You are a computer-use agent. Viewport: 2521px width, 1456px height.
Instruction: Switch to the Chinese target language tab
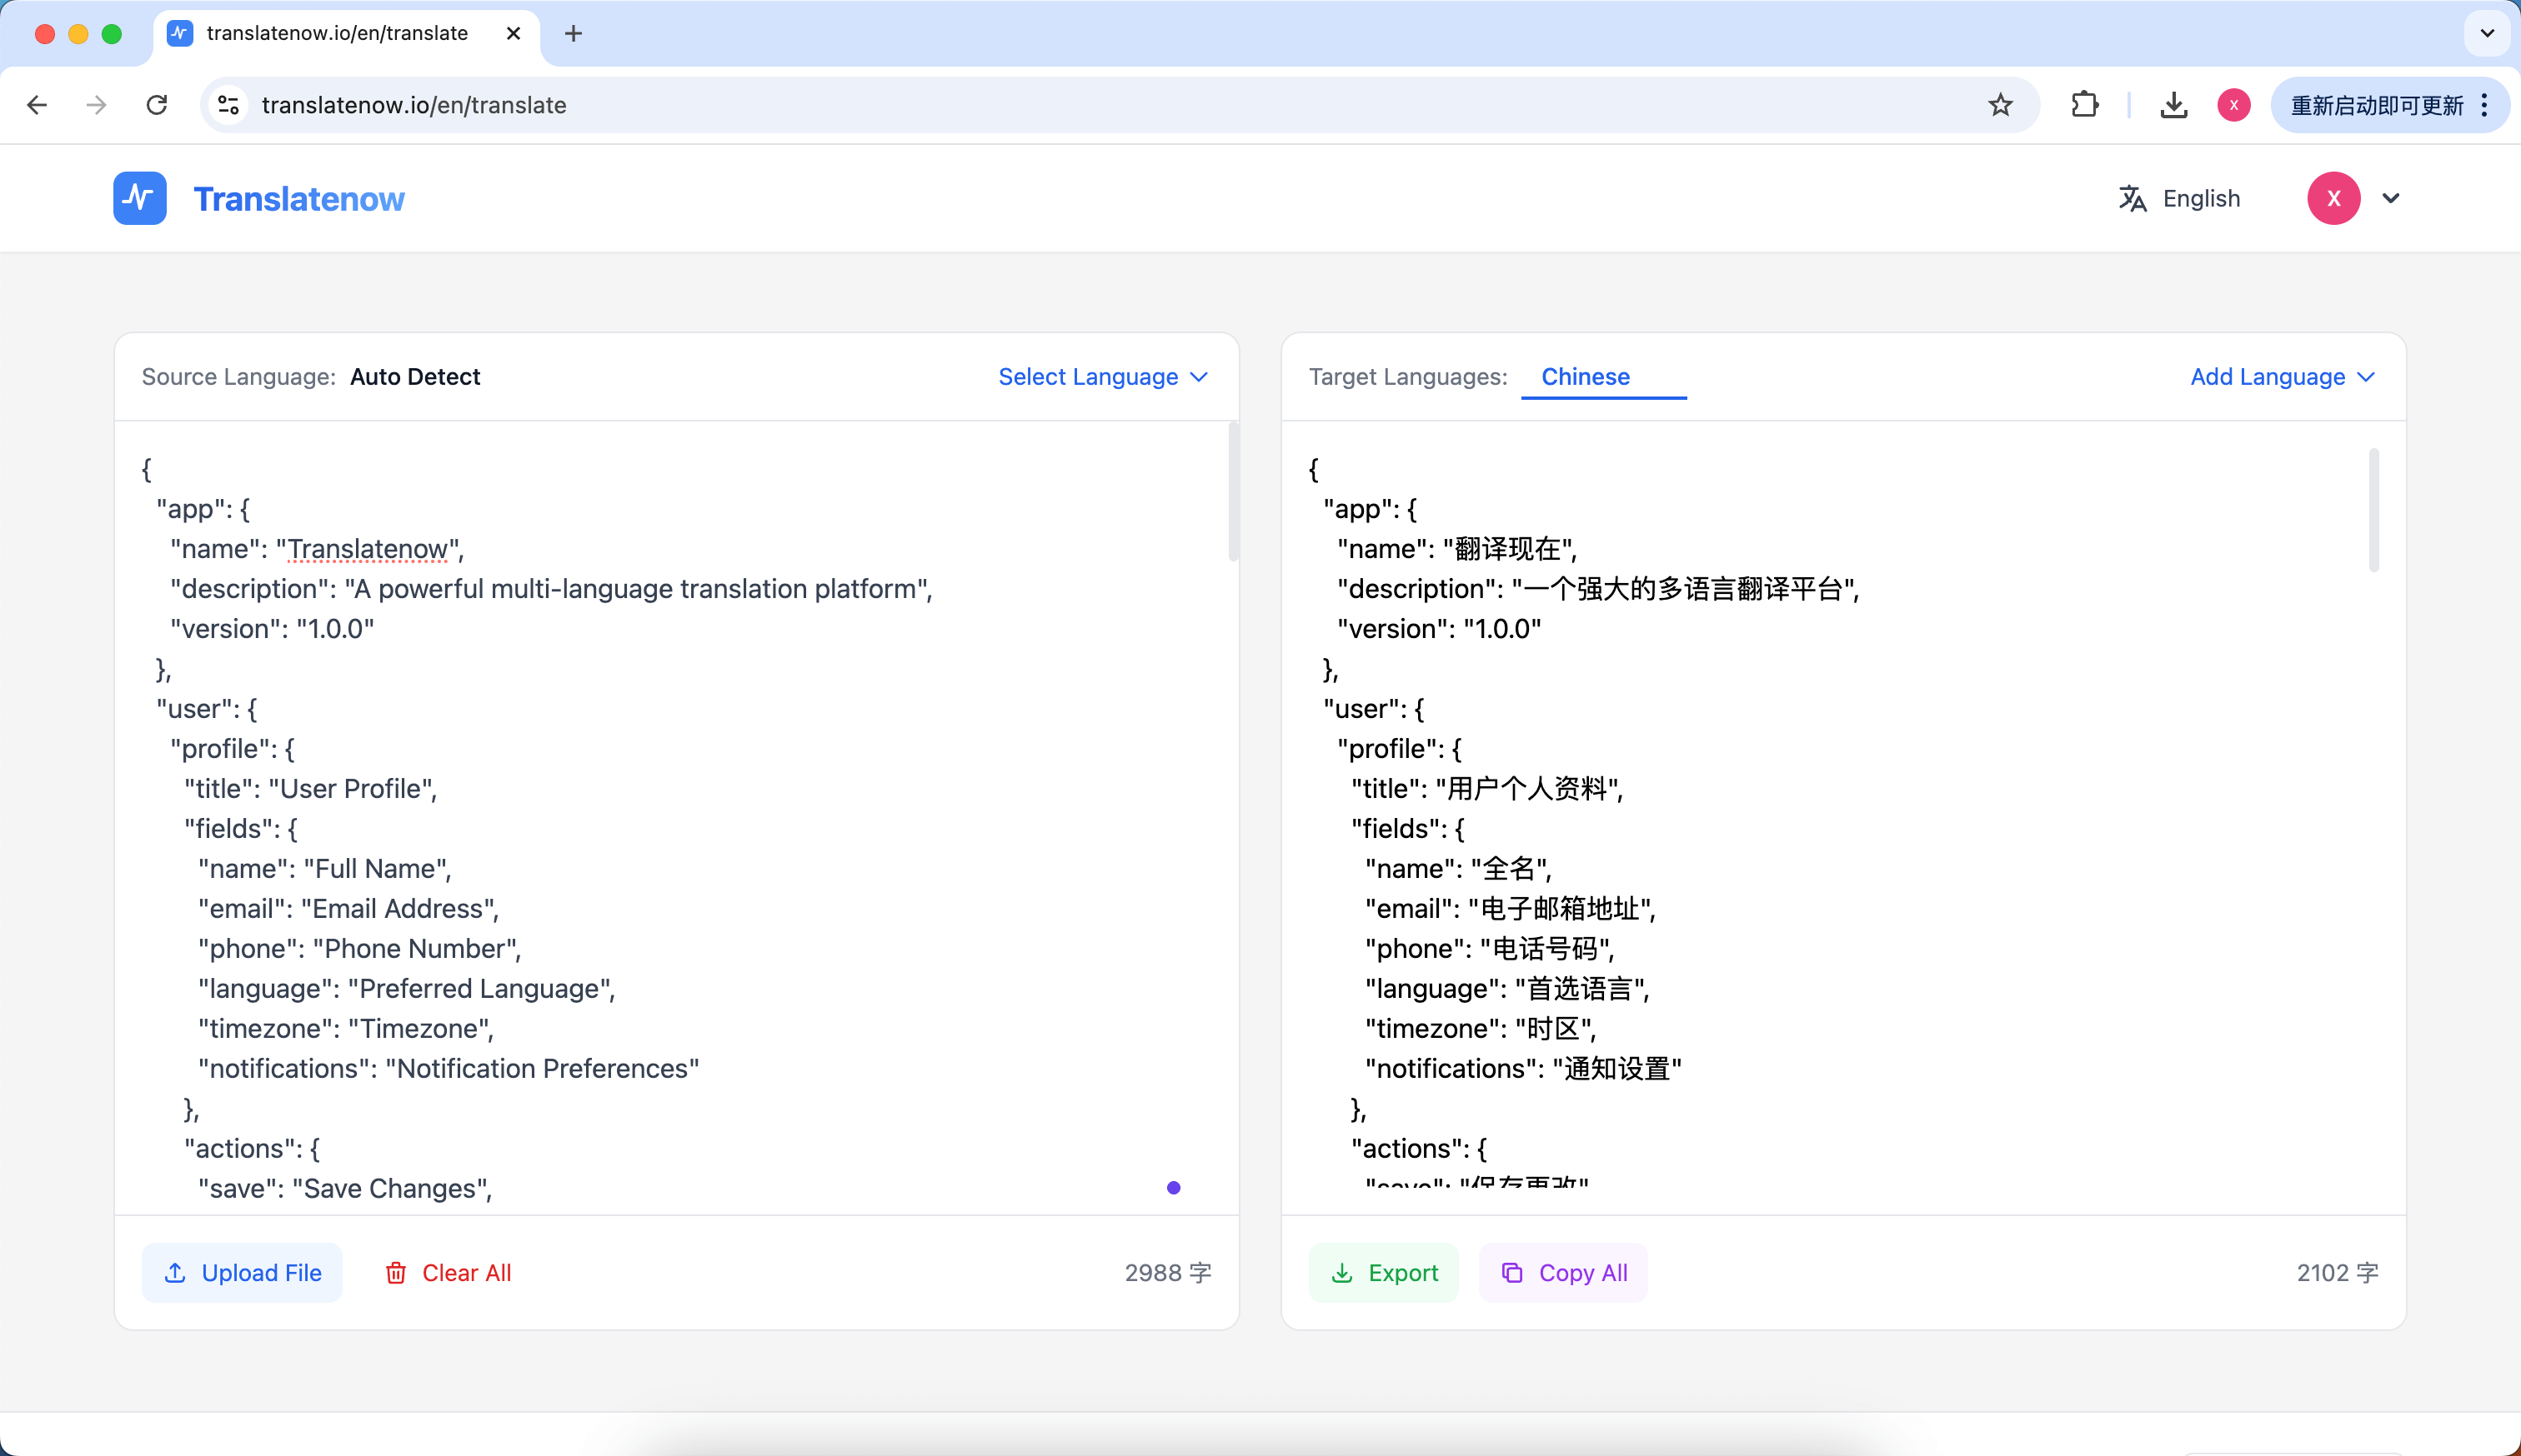click(x=1585, y=376)
